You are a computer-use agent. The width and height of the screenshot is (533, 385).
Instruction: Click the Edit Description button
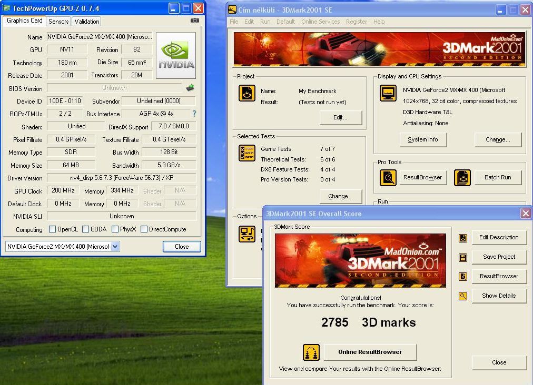pos(499,238)
